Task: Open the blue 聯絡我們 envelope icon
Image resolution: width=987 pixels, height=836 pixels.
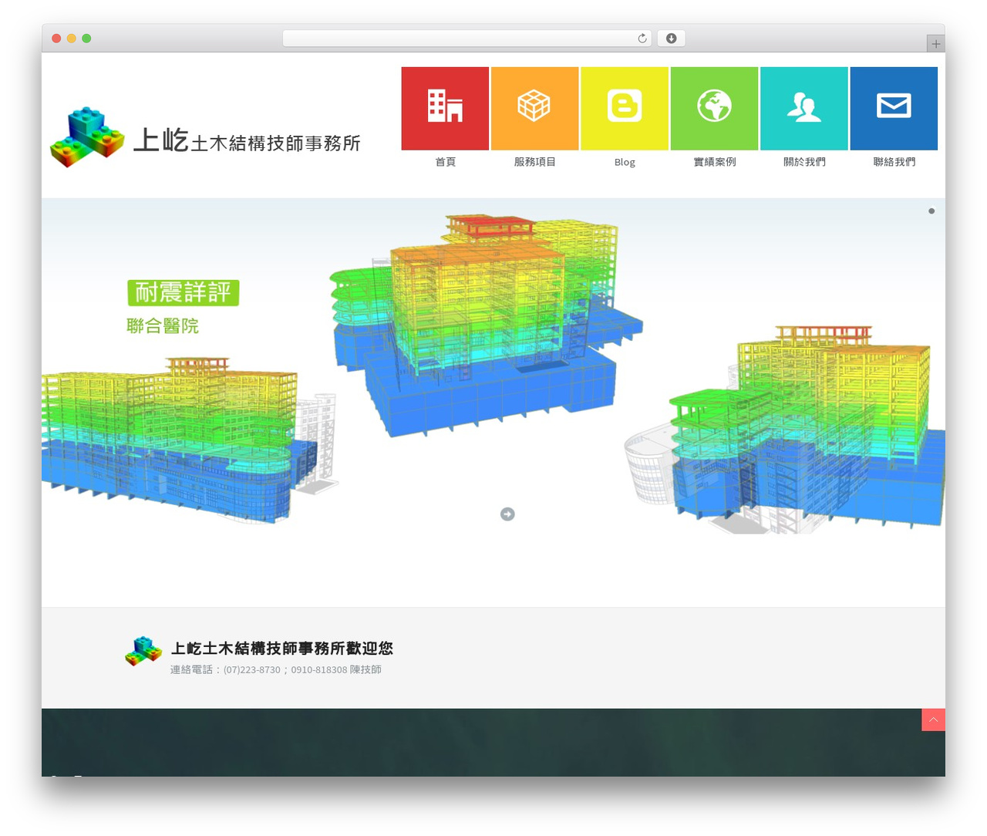Action: [894, 108]
